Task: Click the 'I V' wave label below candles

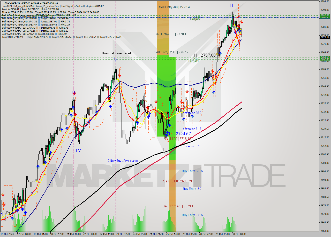Action: pyautogui.click(x=78, y=150)
